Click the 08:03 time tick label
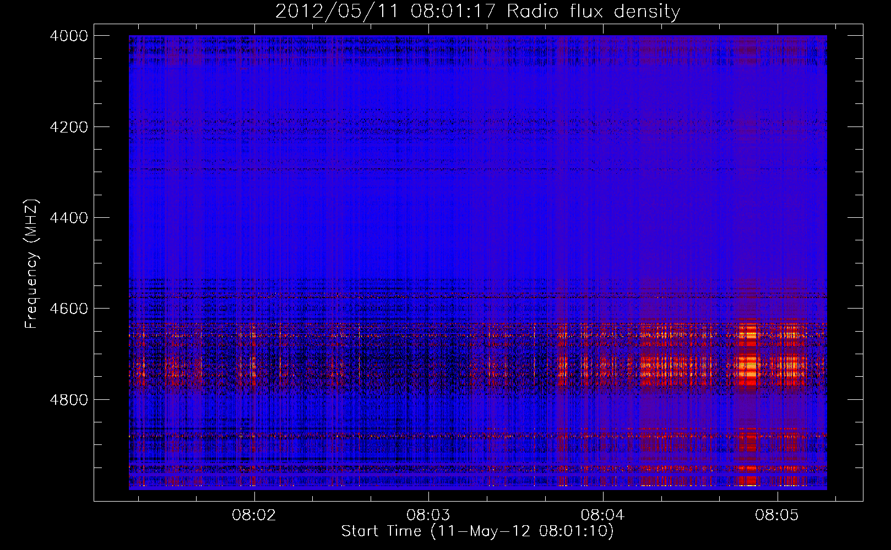The image size is (891, 550). (x=428, y=515)
